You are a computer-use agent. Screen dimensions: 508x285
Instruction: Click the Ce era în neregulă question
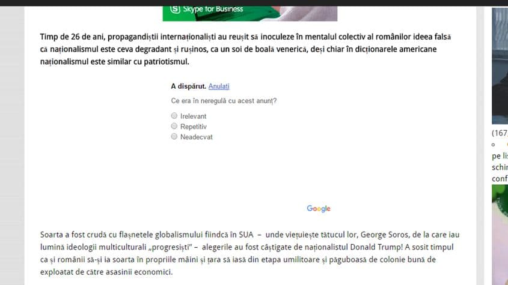(224, 101)
